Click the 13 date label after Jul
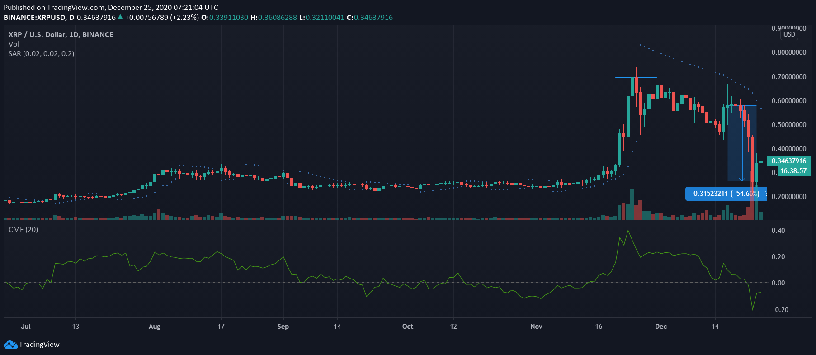 point(75,327)
